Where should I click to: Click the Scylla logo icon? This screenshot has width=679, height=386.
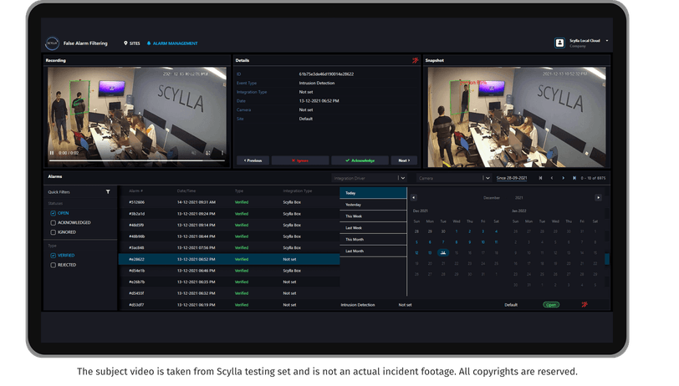click(x=53, y=43)
